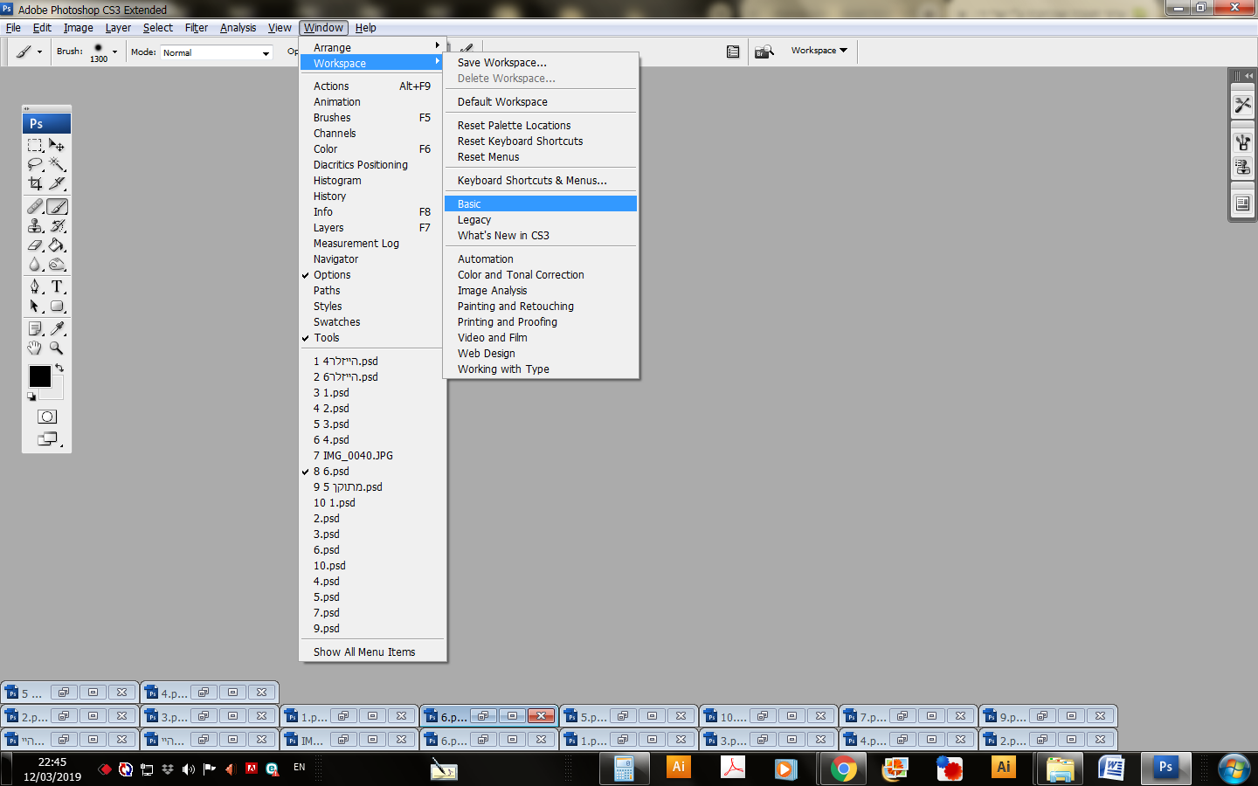Open the Analysis menu
The height and width of the screenshot is (786, 1258).
click(238, 28)
